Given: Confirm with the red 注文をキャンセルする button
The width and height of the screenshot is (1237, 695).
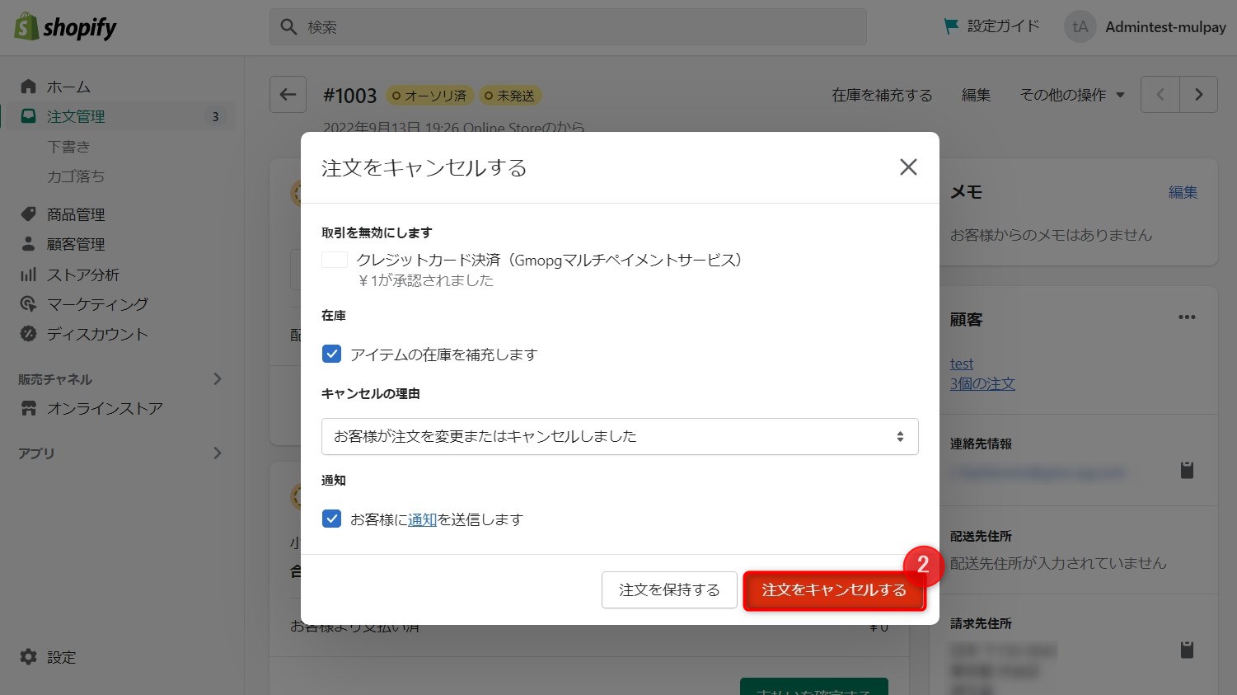Looking at the screenshot, I should tap(835, 589).
